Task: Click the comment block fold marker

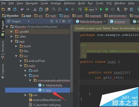Action: 79,45
